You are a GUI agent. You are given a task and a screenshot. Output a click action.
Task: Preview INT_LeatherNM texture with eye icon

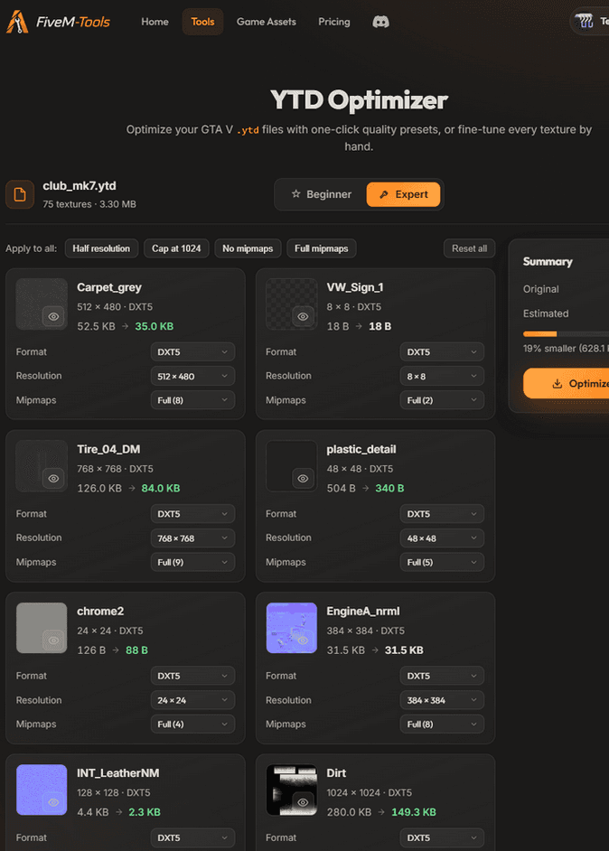tap(53, 801)
